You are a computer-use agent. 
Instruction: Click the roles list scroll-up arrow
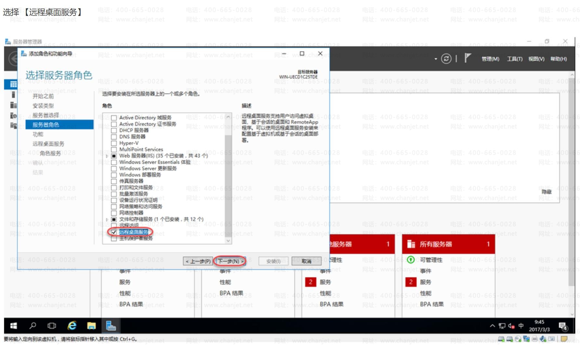(x=228, y=117)
